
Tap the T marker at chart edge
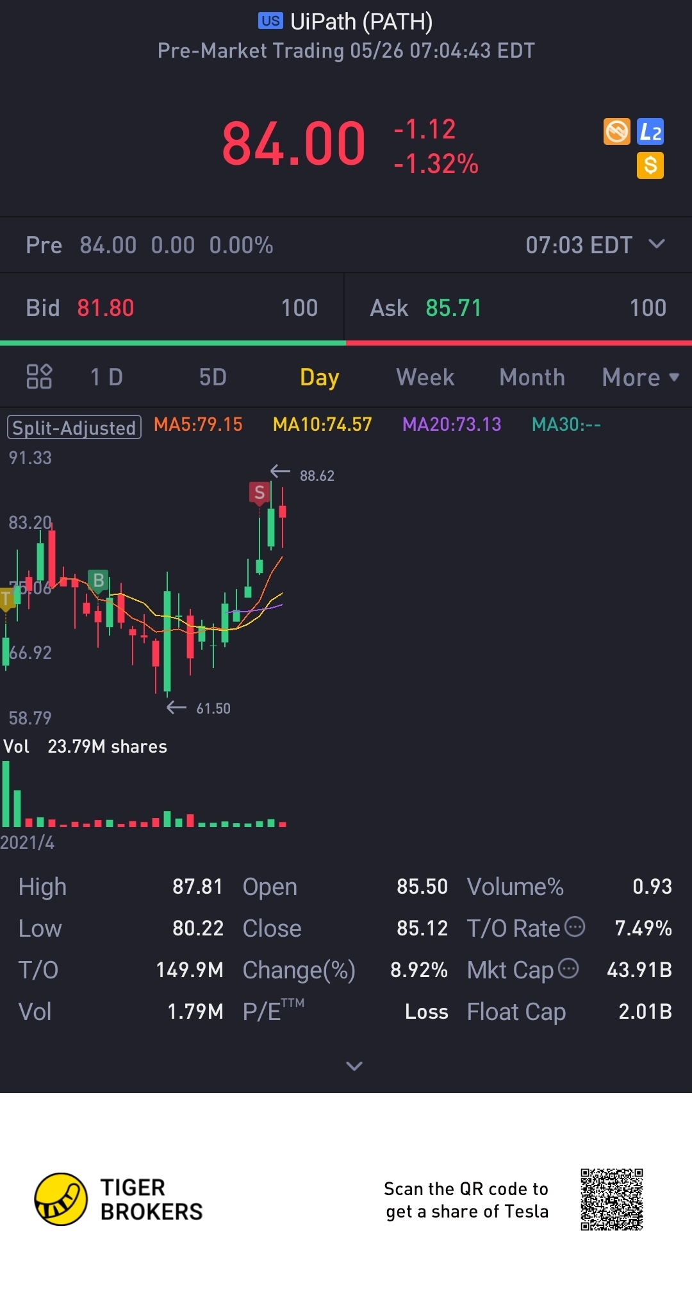(6, 600)
